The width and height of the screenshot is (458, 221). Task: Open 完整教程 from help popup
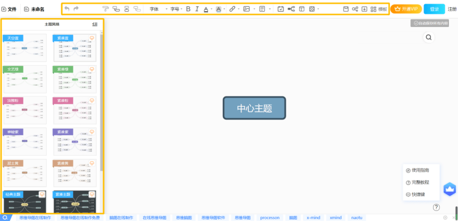tap(417, 182)
